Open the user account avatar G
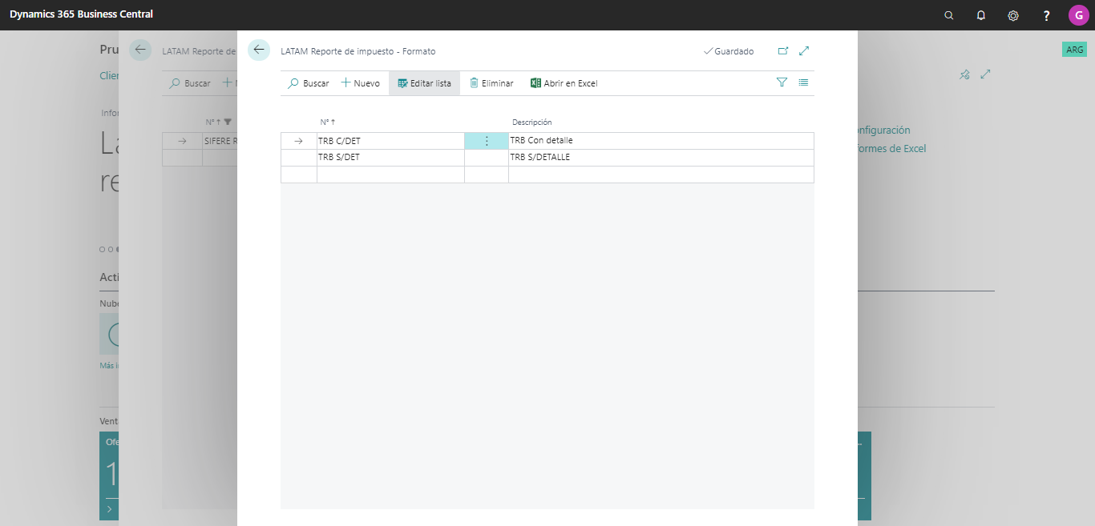 1079,15
